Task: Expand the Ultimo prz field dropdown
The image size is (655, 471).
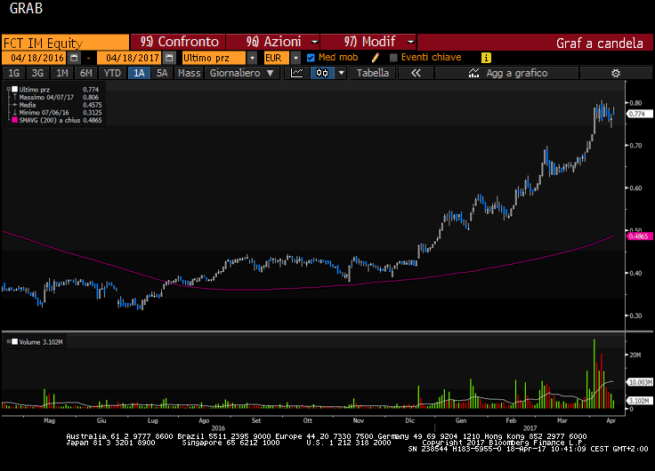Action: tap(252, 58)
